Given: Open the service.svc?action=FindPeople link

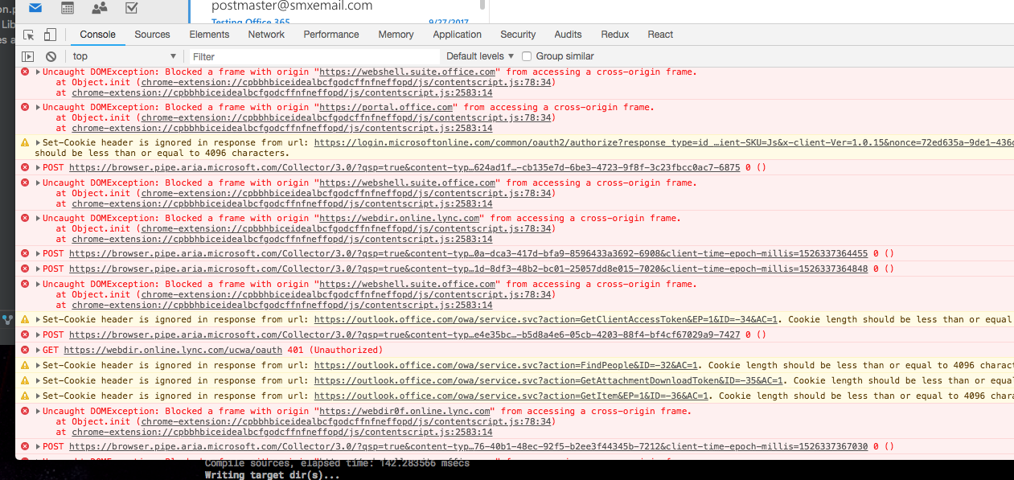Looking at the screenshot, I should (506, 366).
